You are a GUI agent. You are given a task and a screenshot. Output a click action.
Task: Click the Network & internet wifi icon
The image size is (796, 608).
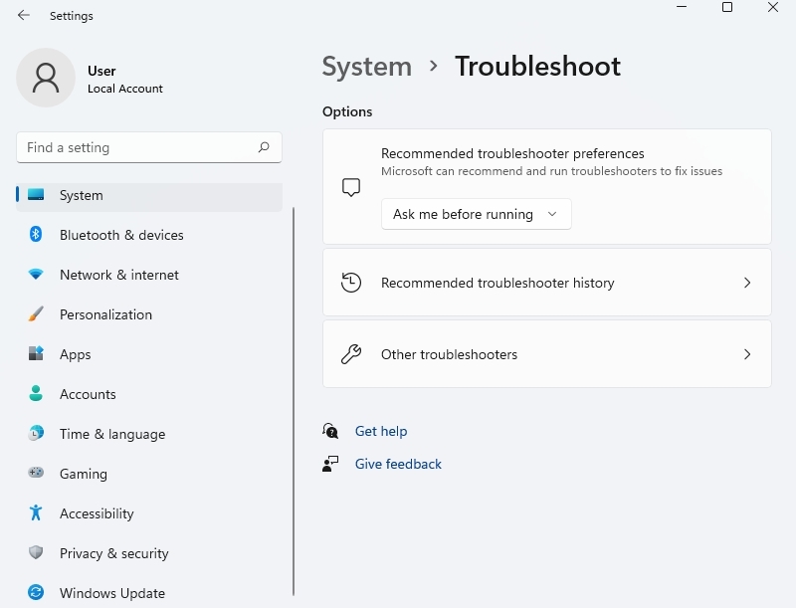click(36, 275)
